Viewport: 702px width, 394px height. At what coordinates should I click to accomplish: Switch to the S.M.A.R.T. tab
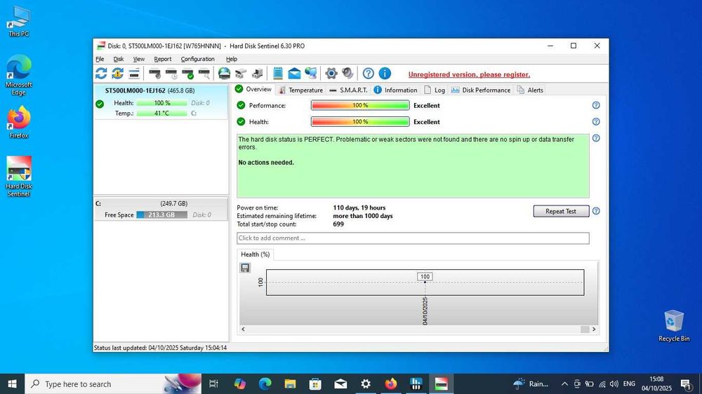pos(348,90)
